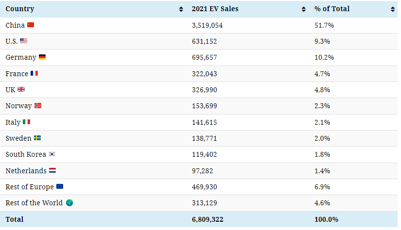Click the Rest of the World globe icon

tap(69, 203)
